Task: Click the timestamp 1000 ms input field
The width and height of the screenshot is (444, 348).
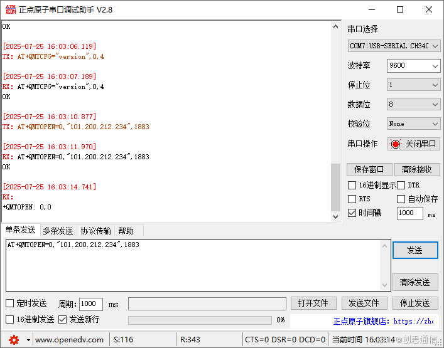Action: 409,213
